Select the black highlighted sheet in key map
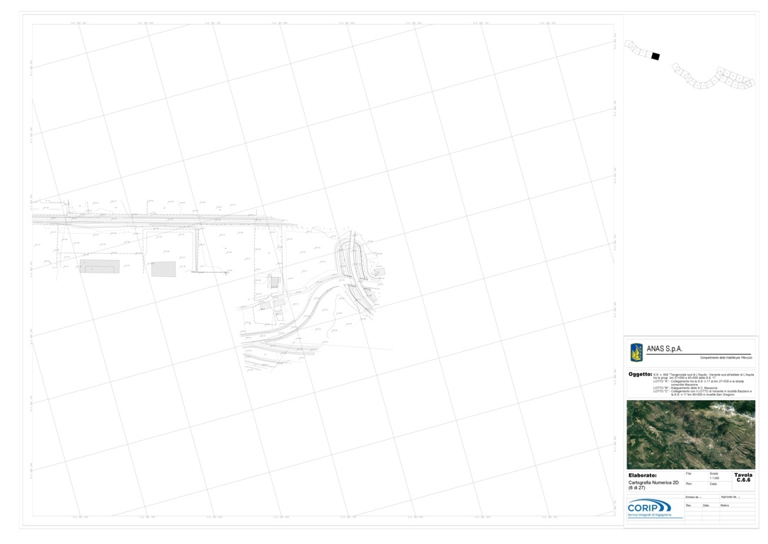Viewport: 768px width, 544px height. click(655, 56)
